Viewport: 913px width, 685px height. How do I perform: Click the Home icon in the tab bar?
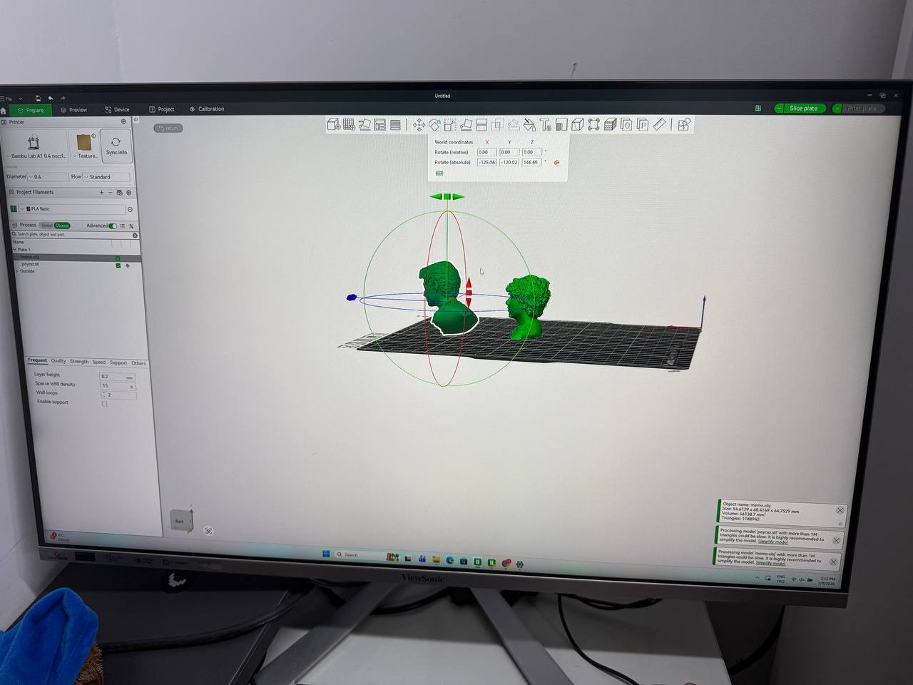click(x=4, y=111)
